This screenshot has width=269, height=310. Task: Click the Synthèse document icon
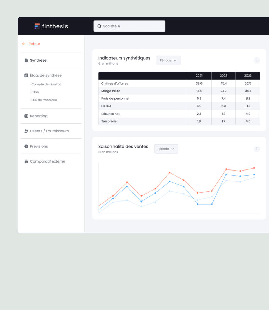tap(26, 60)
